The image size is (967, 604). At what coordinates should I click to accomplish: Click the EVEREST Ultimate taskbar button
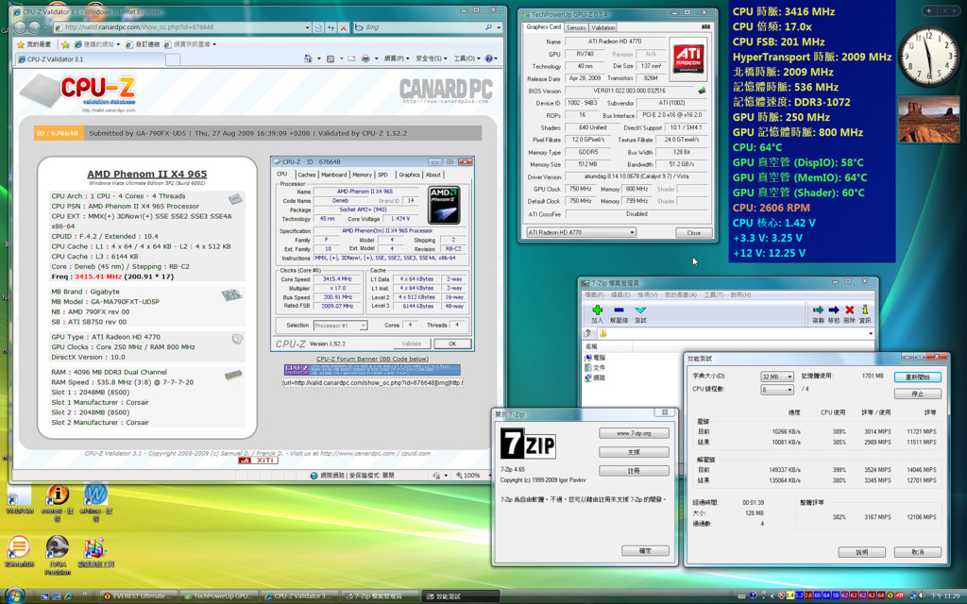click(x=138, y=596)
